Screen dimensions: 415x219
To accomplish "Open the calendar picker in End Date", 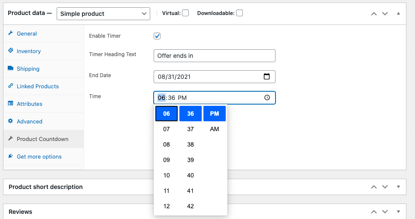I will 267,77.
